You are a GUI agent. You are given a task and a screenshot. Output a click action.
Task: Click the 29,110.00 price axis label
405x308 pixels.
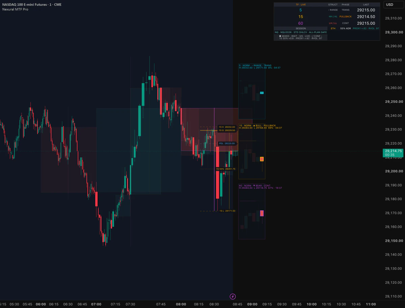pyautogui.click(x=394, y=296)
